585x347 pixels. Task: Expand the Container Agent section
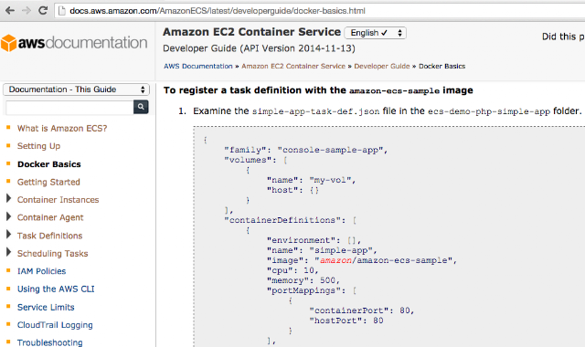click(x=8, y=216)
